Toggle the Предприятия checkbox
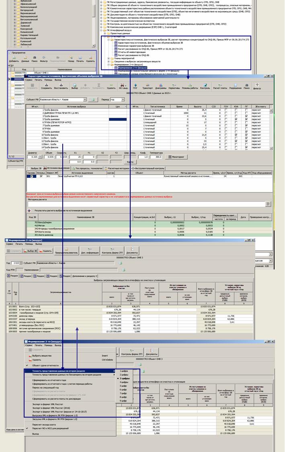The width and height of the screenshot is (285, 452). [x=10, y=53]
